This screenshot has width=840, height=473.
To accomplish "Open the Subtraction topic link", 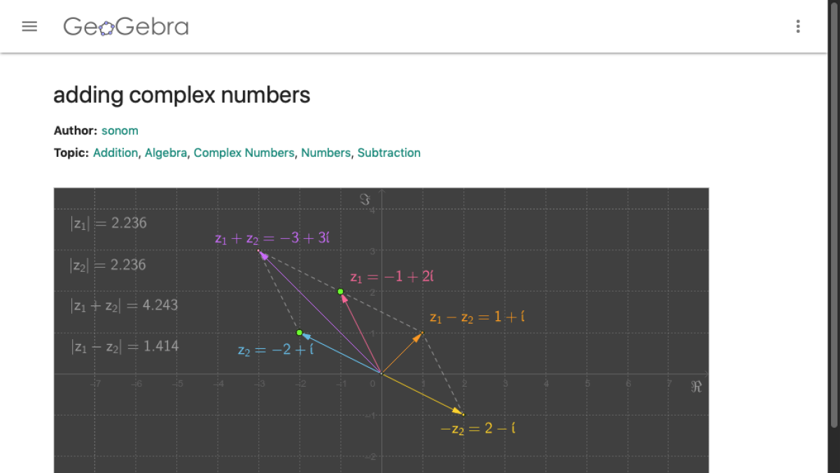I will coord(389,152).
